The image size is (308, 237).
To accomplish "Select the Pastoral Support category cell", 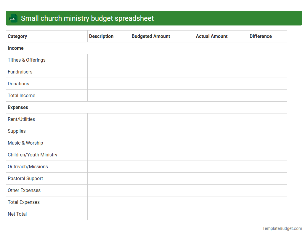I will (x=25, y=178).
